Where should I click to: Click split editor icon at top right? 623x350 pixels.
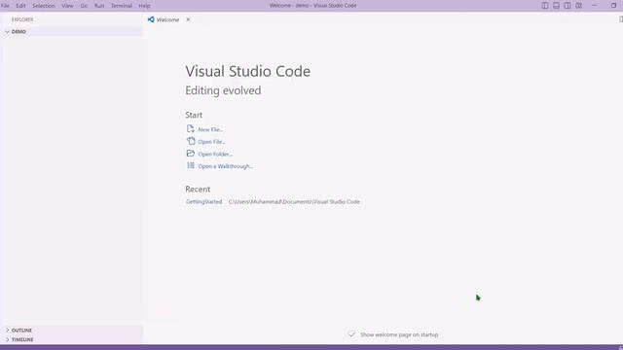click(621, 19)
